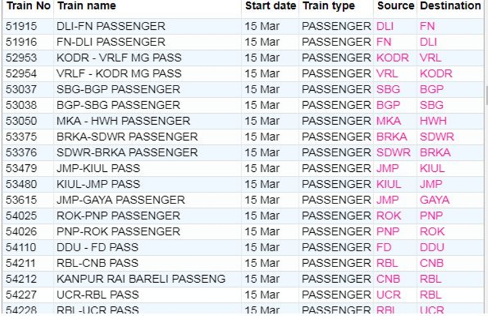Viewport: 488px width, 316px height.
Task: Click the GAYA destination station link
Action: (435, 200)
